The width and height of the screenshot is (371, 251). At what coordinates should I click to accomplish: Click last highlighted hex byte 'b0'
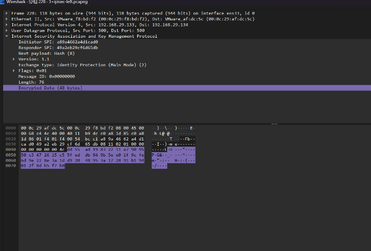pos(62,166)
